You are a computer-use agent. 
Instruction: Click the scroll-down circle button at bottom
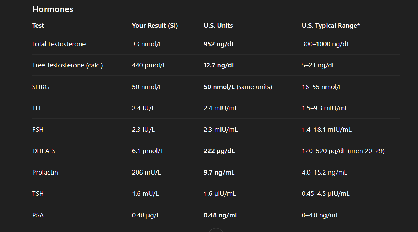[216, 230]
